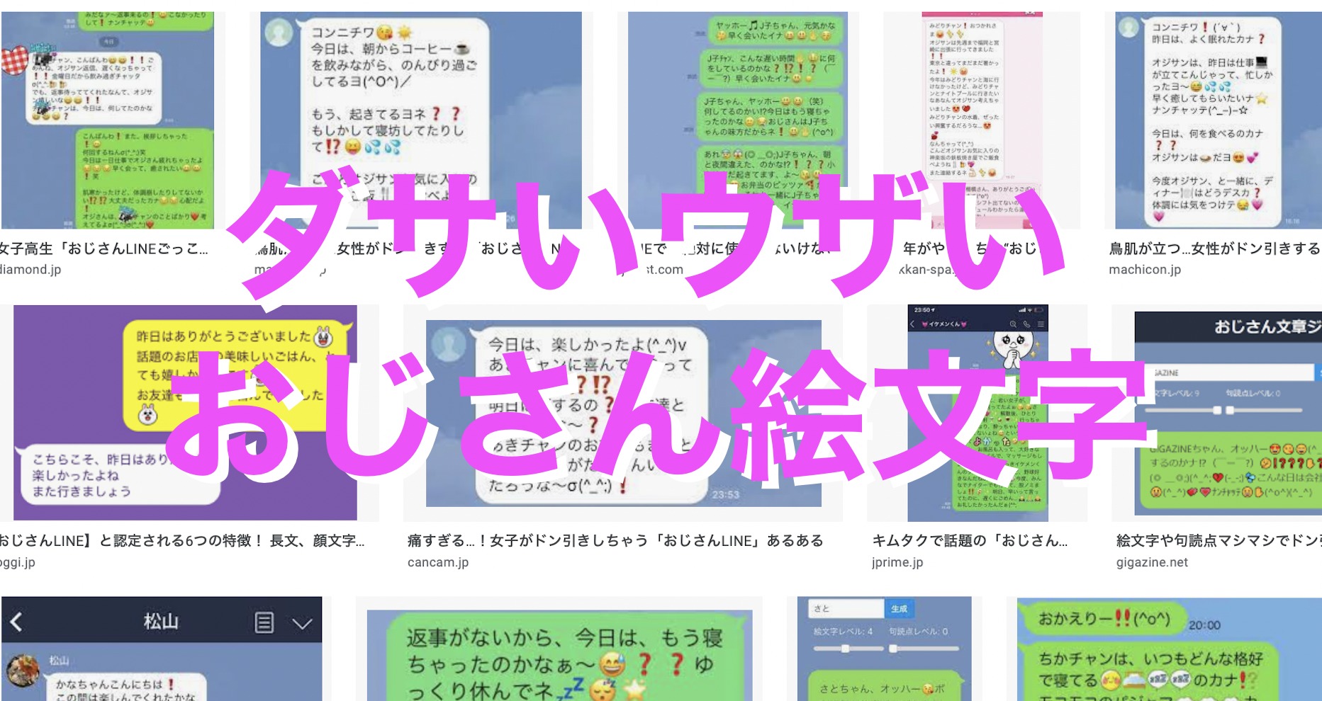Click 松山's round profile photo avatar
Screen dimensions: 1322x701
[23, 671]
